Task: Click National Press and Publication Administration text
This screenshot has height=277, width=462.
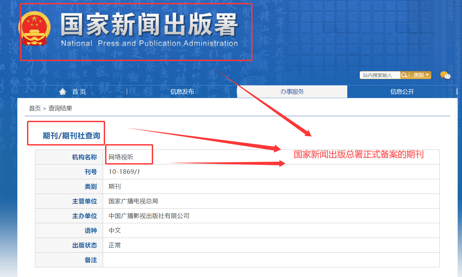Action: pyautogui.click(x=149, y=43)
